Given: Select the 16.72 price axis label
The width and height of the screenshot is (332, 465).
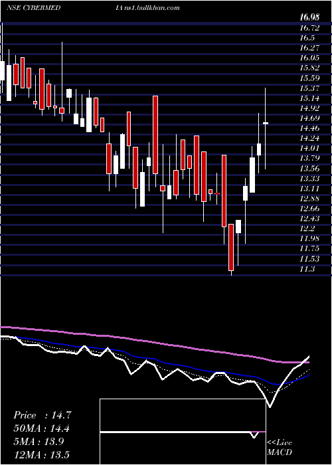Looking at the screenshot, I should tap(309, 28).
